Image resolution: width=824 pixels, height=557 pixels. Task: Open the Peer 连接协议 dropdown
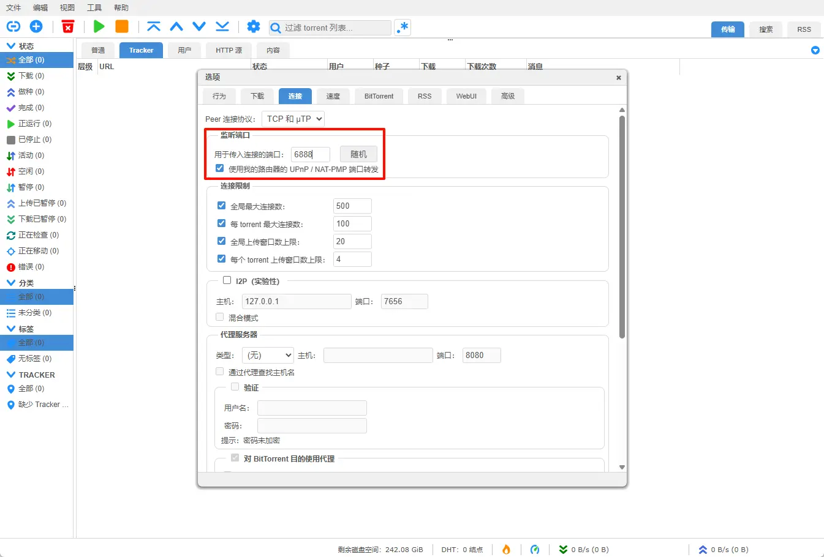coord(293,119)
